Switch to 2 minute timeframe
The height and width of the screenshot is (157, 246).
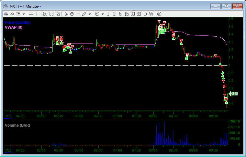[x=114, y=14]
